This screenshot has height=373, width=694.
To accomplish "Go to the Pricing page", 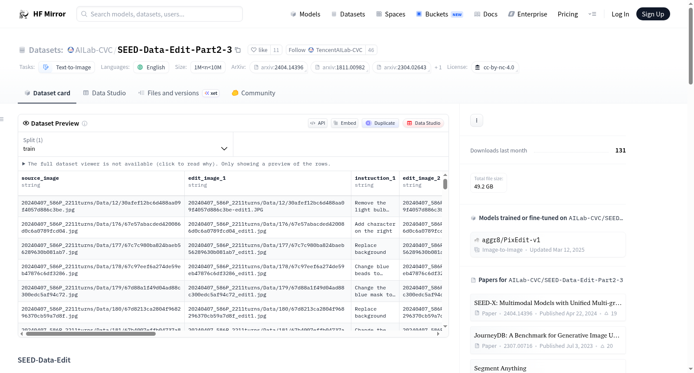I will pos(568,14).
